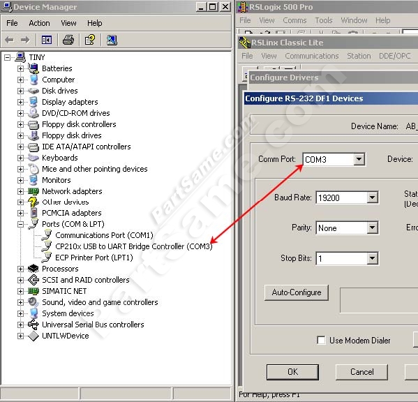Open the Properties help icon in toolbar
The width and height of the screenshot is (418, 402).
90,40
